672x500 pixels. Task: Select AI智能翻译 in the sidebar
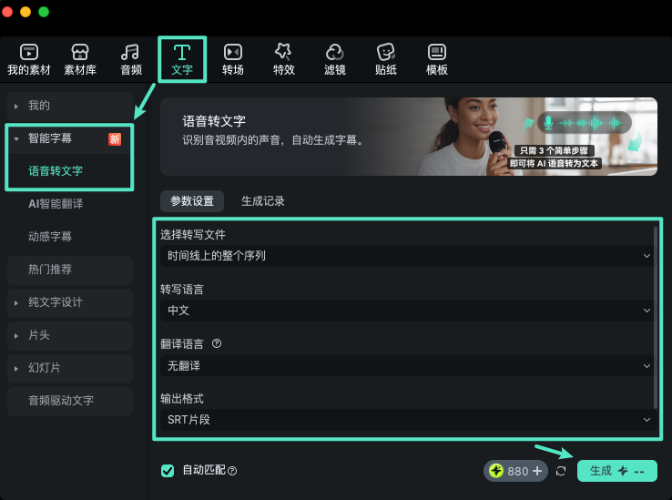click(x=56, y=204)
